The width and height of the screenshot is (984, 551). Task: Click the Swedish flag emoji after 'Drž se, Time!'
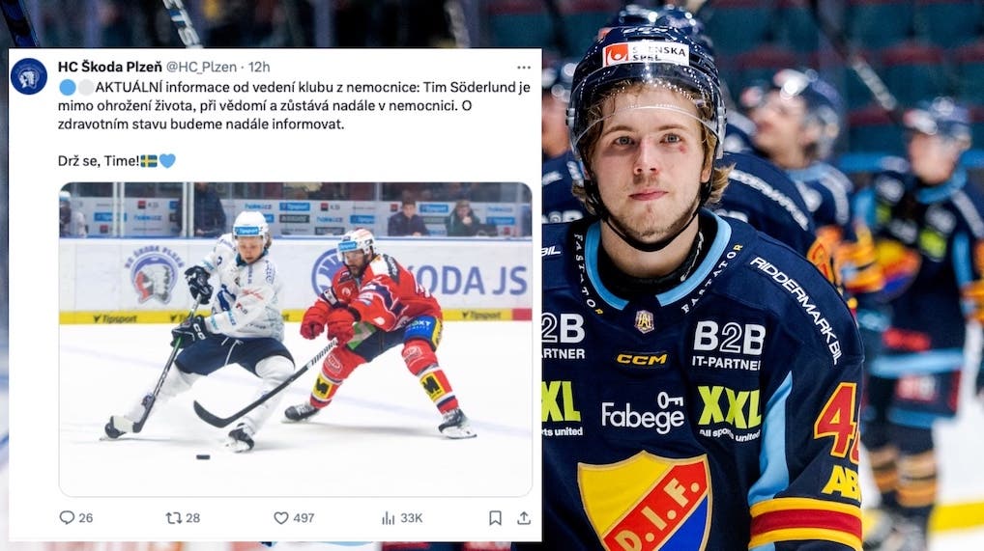click(149, 161)
